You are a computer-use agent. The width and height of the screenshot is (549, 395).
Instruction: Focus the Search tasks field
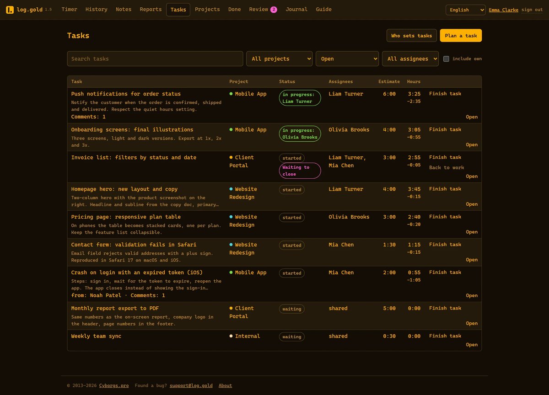pos(155,59)
